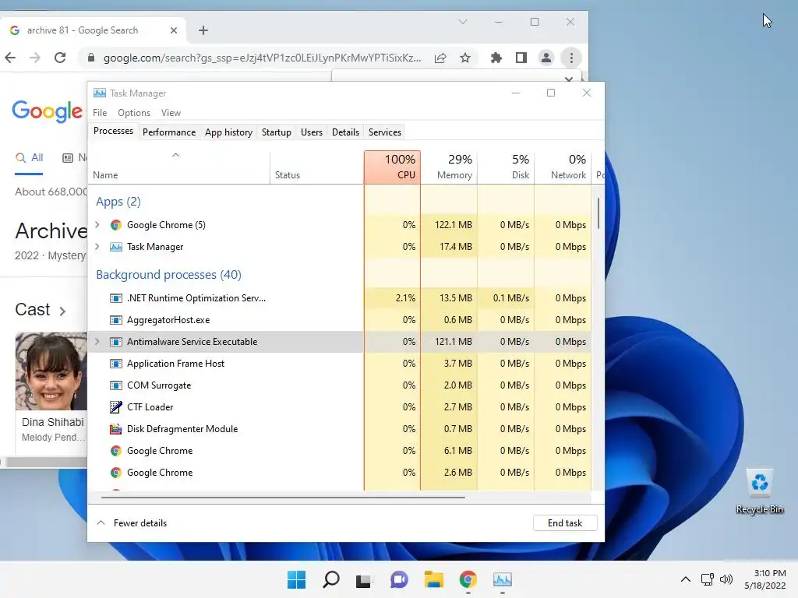Switch to the Users tab
The height and width of the screenshot is (598, 798).
[312, 132]
